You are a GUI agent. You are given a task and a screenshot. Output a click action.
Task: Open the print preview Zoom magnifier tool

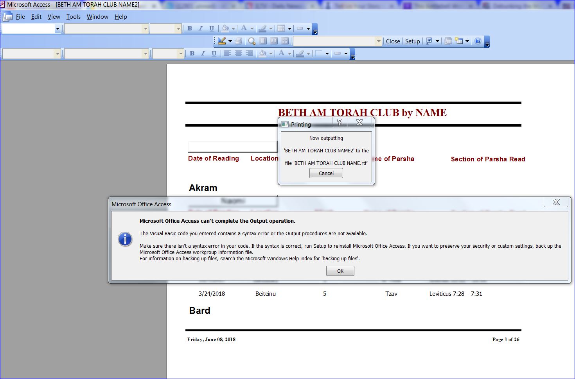pos(251,41)
